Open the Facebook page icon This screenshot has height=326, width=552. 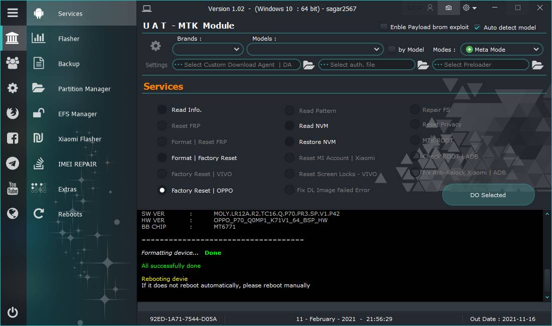click(x=13, y=138)
